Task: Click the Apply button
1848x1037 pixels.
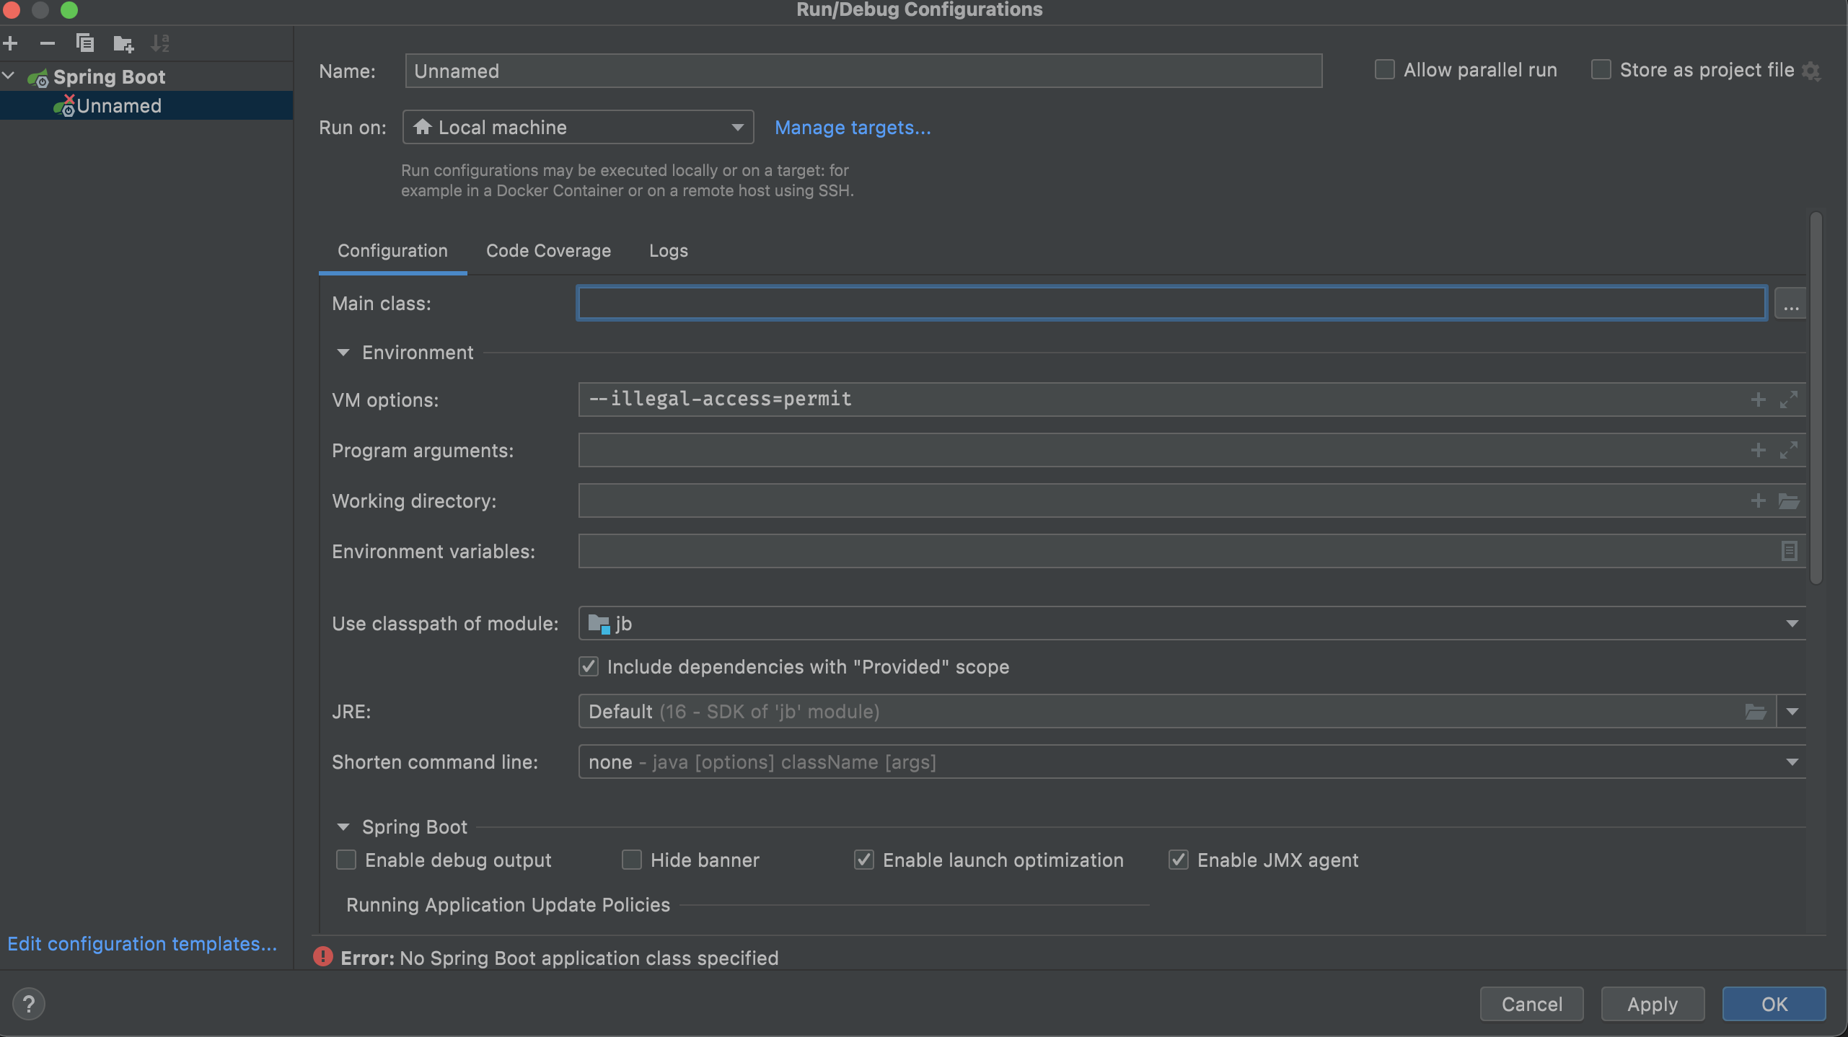Action: click(x=1652, y=1004)
